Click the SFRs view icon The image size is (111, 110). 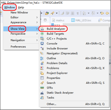(x=42, y=88)
